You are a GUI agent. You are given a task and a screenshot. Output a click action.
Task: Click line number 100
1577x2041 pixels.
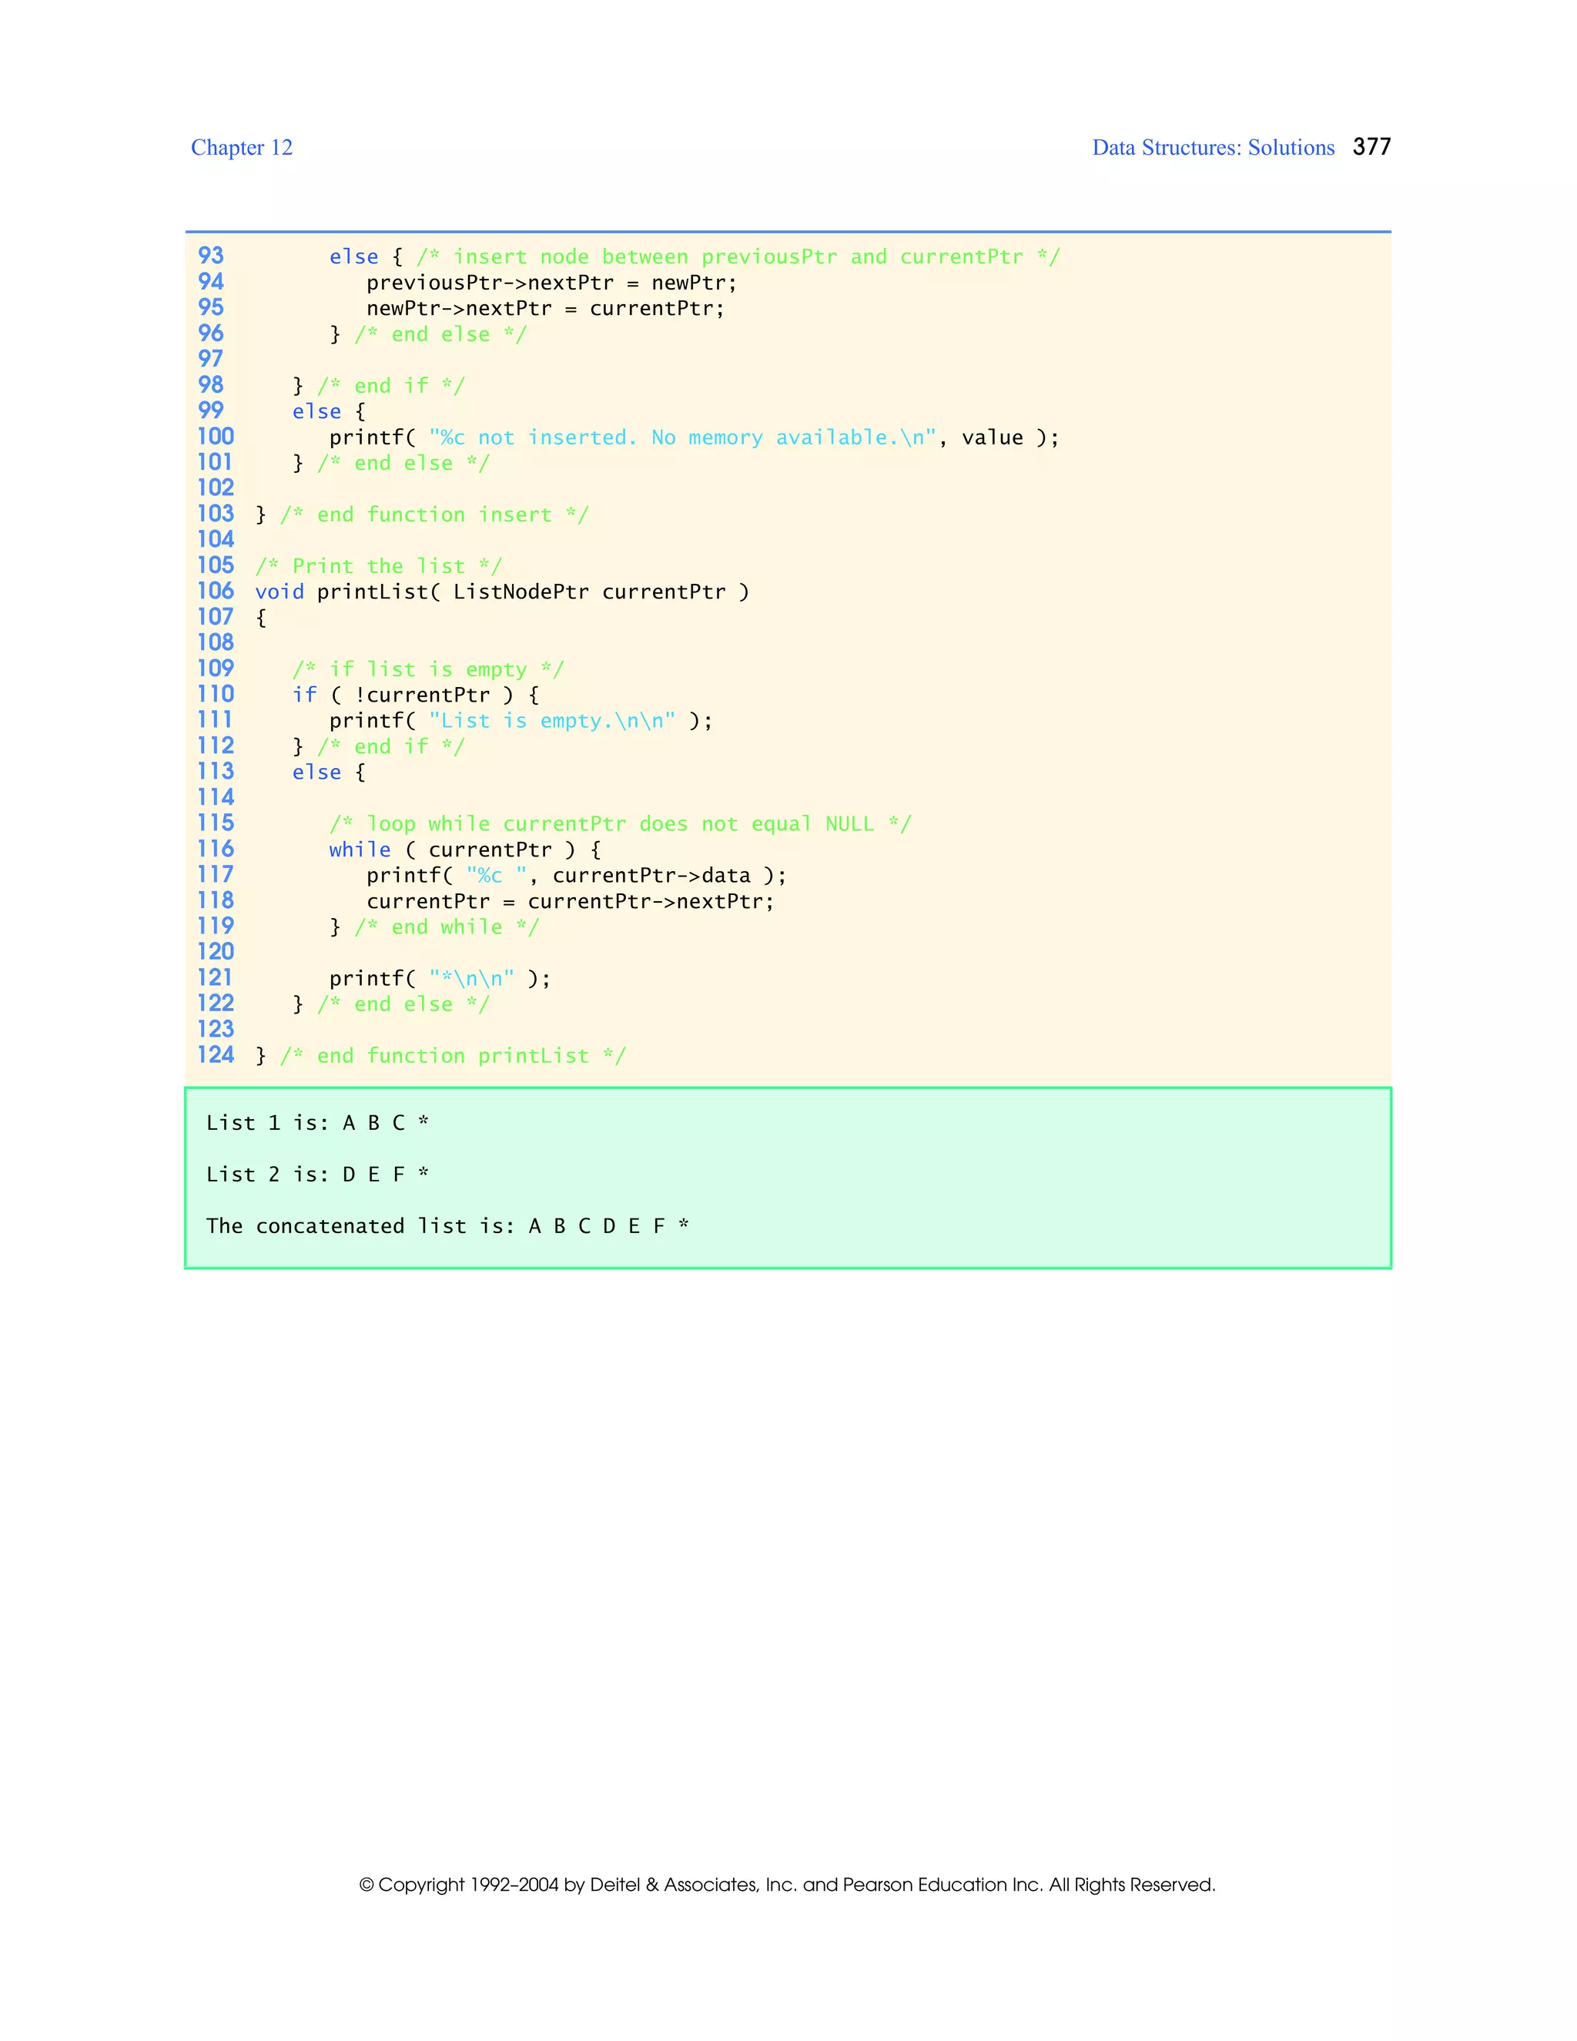tap(215, 437)
